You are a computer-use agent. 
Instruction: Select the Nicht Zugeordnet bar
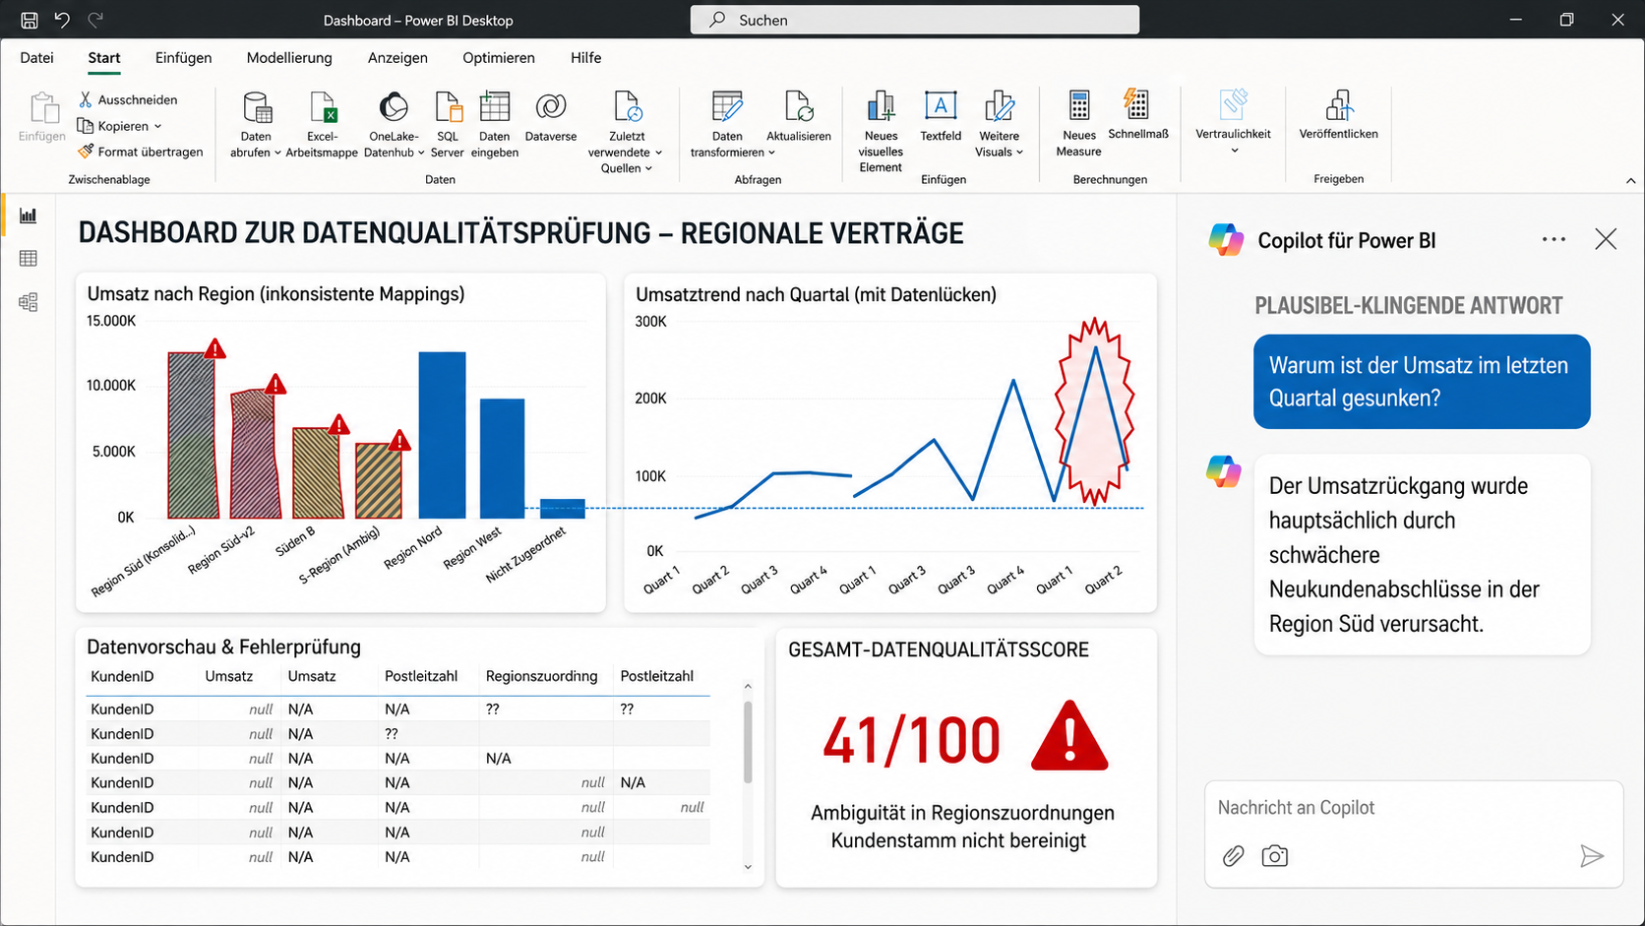tap(563, 509)
